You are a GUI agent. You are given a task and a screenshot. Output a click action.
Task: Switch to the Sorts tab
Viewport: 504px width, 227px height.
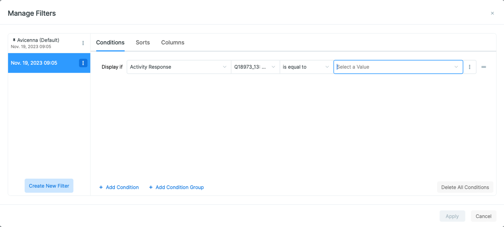[x=143, y=42]
